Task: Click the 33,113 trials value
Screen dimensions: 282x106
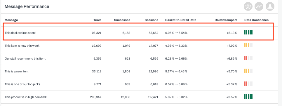Action: (97, 72)
